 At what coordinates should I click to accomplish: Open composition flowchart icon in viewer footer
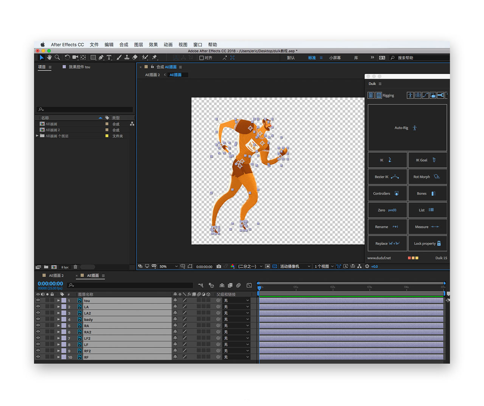click(x=359, y=267)
